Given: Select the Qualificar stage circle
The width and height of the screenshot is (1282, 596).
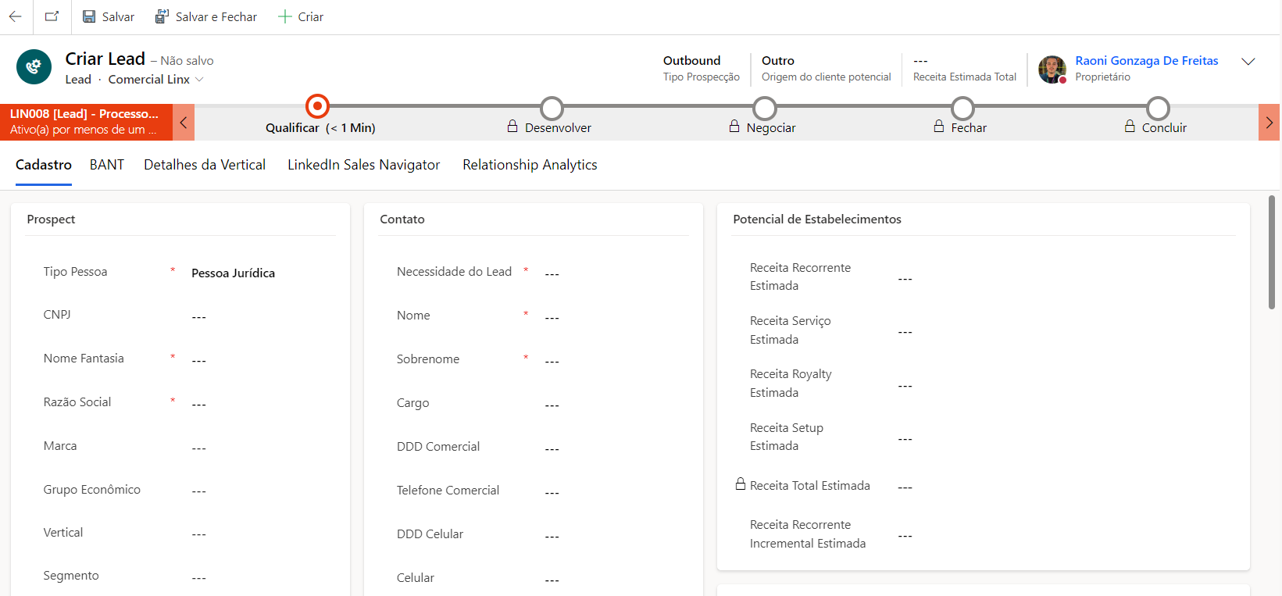Looking at the screenshot, I should point(317,106).
